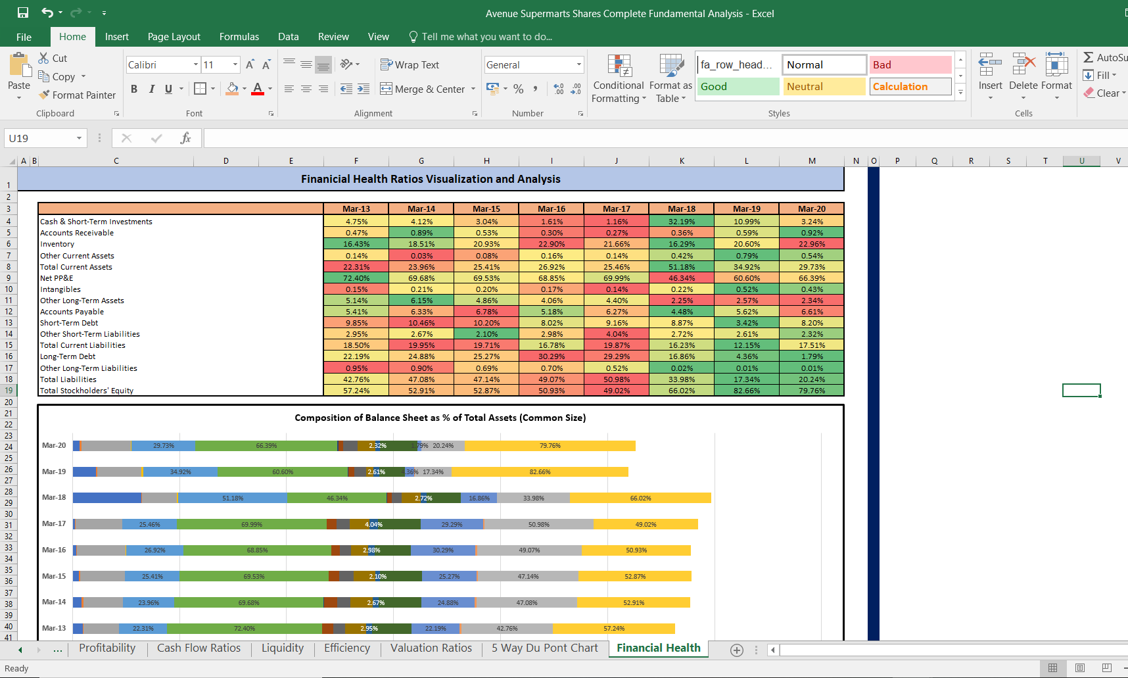Increase font size with the large A icon
The width and height of the screenshot is (1128, 678).
[x=250, y=64]
